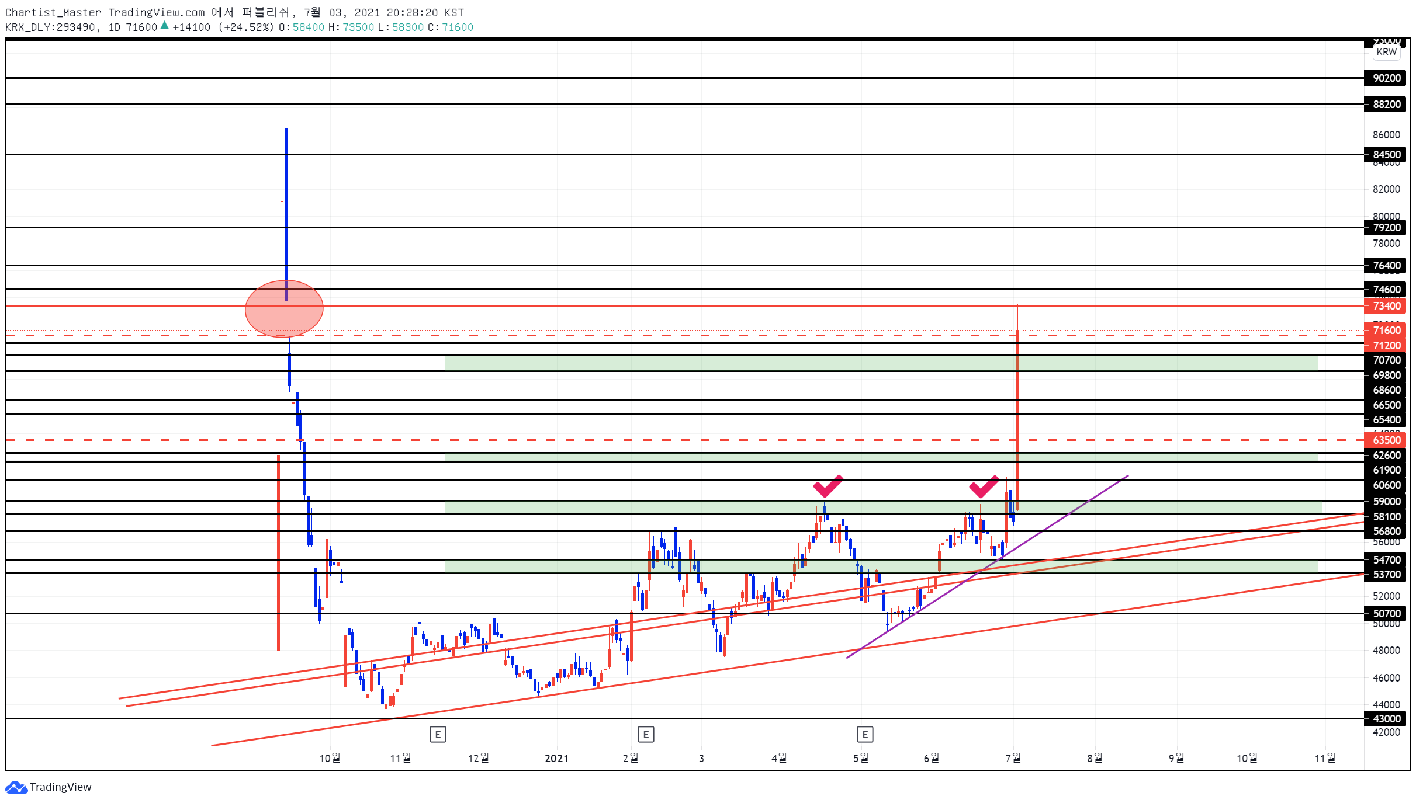
Task: Select the 63500 red price label
Action: pos(1384,440)
